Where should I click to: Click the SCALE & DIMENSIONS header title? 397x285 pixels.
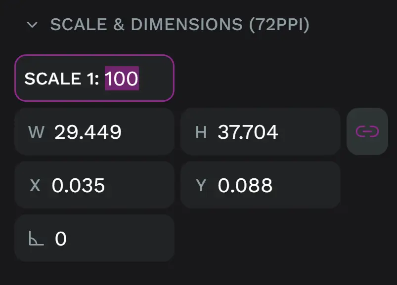pos(146,25)
